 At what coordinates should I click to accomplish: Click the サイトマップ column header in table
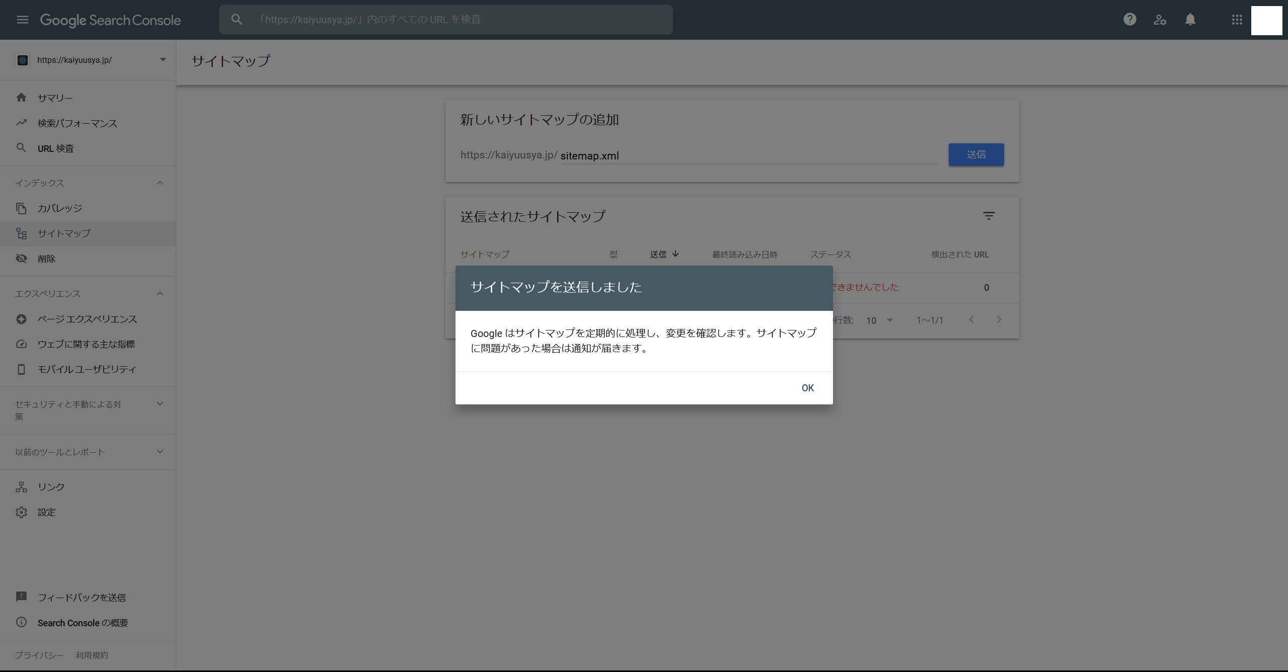point(485,255)
